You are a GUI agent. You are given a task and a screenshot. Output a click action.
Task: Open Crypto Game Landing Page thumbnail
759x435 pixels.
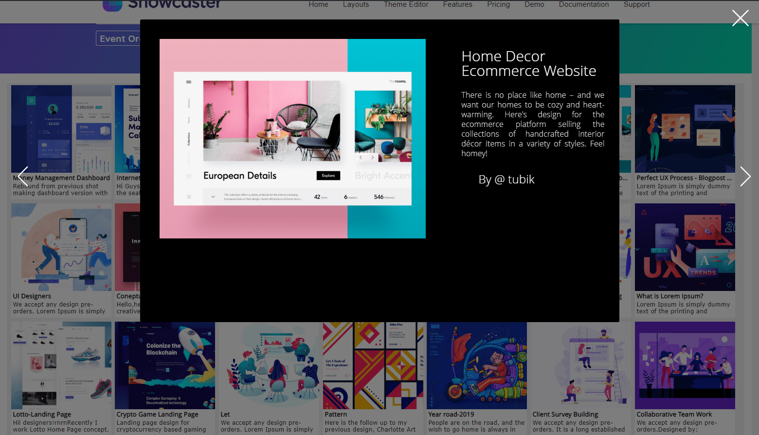(165, 365)
